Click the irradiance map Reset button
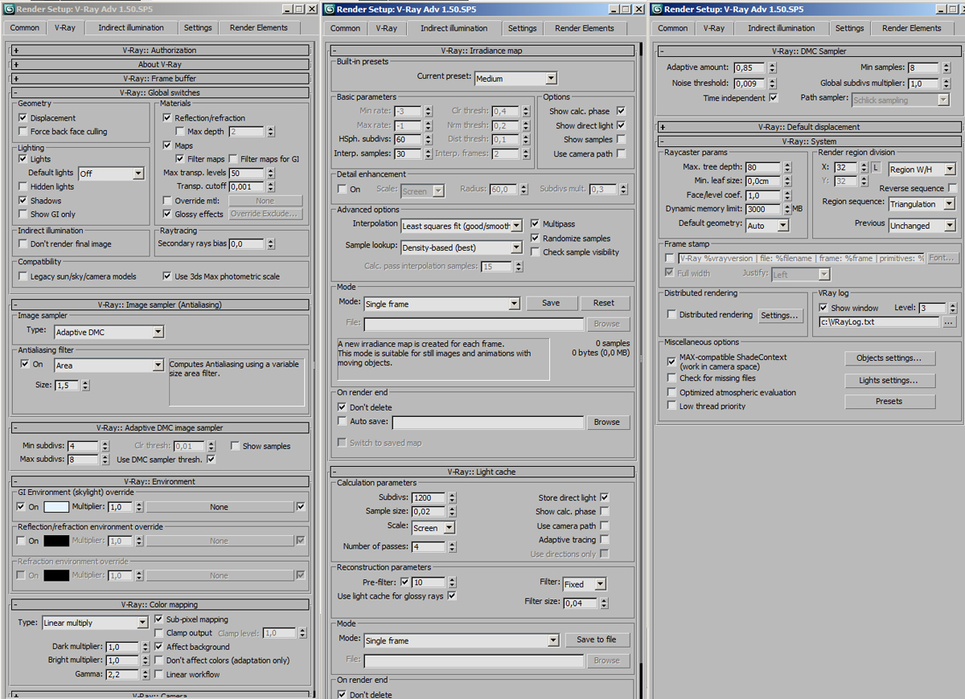Viewport: 965px width, 699px height. (x=604, y=304)
